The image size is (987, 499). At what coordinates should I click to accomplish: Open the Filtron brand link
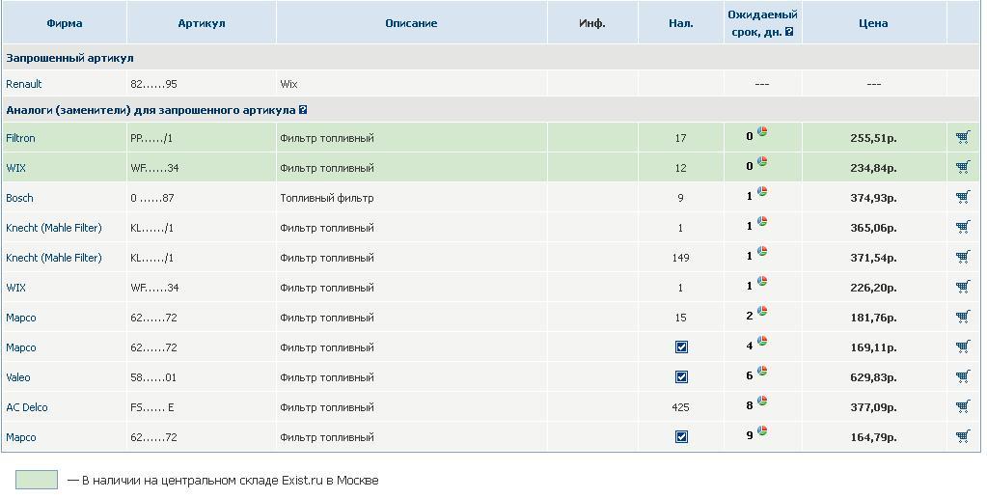coord(21,138)
